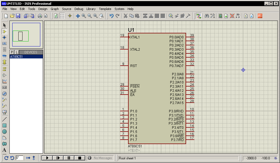Pause the simulation
The image size is (280, 163).
pos(69,158)
